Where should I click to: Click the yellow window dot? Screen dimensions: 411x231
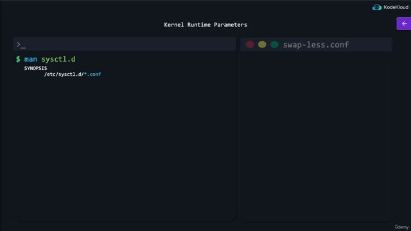pyautogui.click(x=262, y=44)
